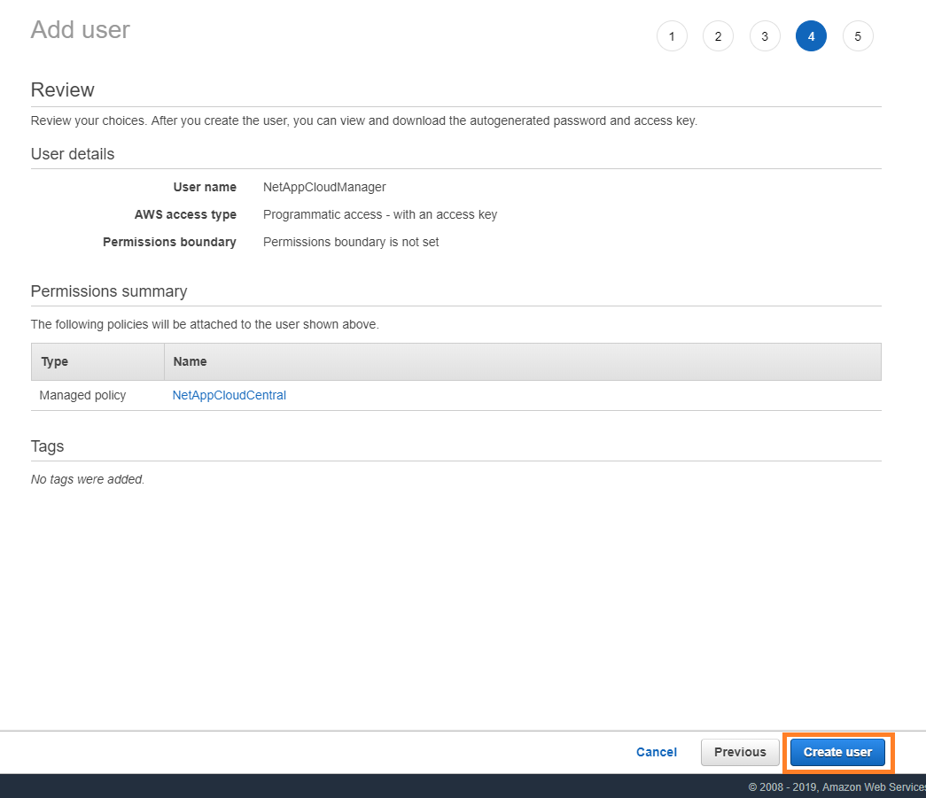This screenshot has height=798, width=926.
Task: Click step 5 indicator
Action: (x=858, y=36)
